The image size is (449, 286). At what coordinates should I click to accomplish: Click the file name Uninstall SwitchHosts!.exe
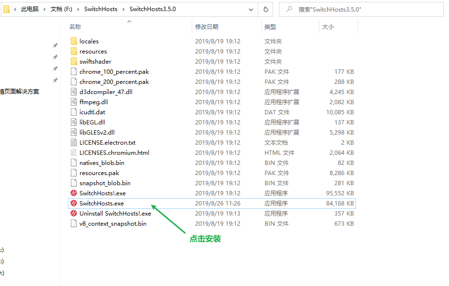click(x=116, y=213)
